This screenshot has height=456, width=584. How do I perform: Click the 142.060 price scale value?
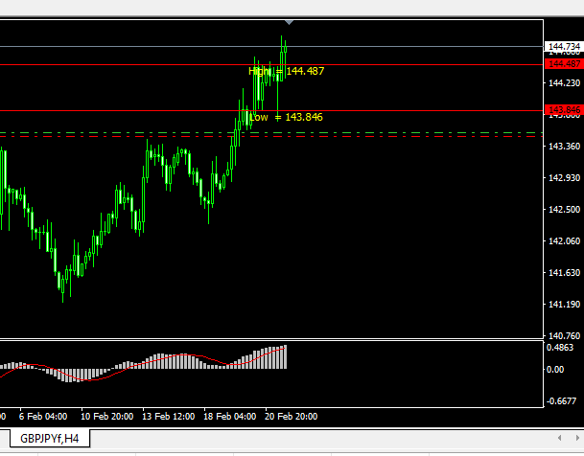(x=564, y=241)
